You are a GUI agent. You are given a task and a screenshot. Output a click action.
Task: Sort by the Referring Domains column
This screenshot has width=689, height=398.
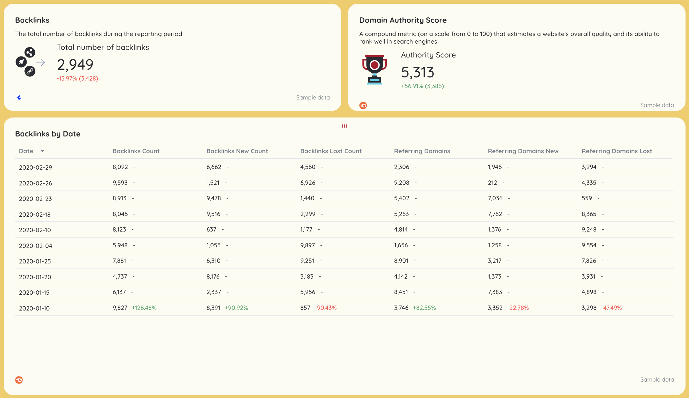(422, 151)
